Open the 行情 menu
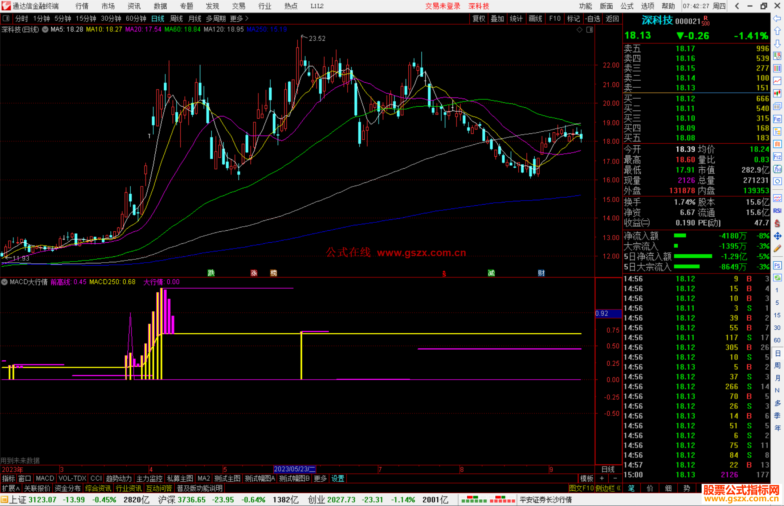 coord(82,6)
